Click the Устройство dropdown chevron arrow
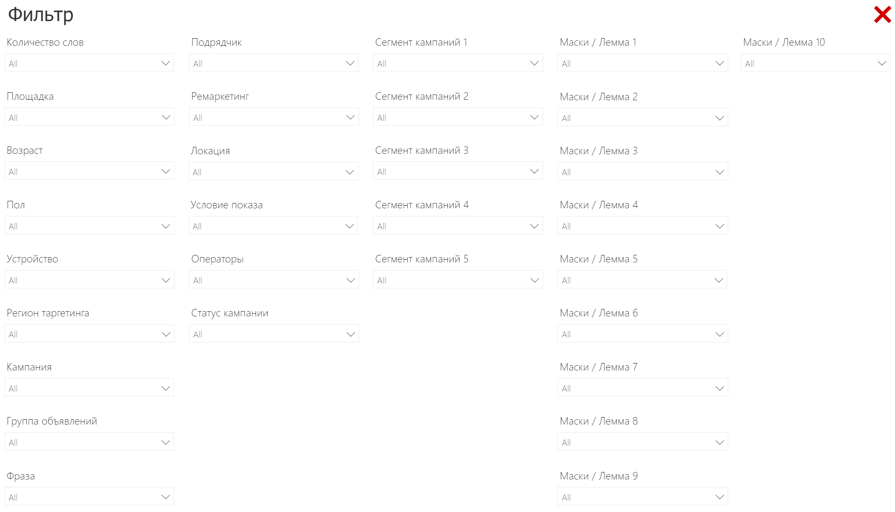Screen dimensions: 895x512 click(166, 280)
